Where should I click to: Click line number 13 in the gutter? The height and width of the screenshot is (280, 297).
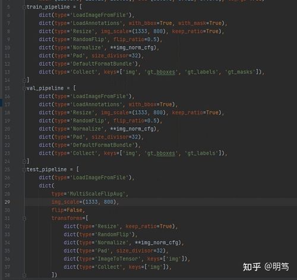(7, 72)
